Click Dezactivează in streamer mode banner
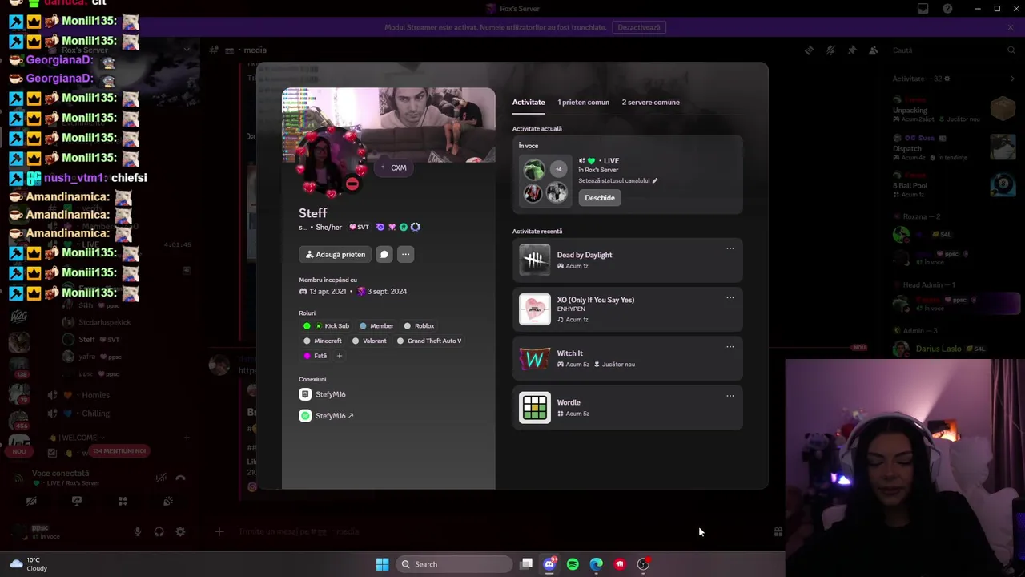The height and width of the screenshot is (577, 1025). pos(639,27)
